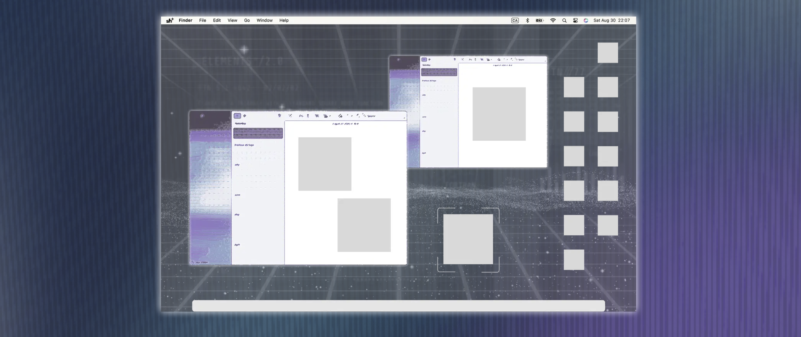Image resolution: width=801 pixels, height=337 pixels.
Task: Open the Edit menu
Action: point(217,20)
